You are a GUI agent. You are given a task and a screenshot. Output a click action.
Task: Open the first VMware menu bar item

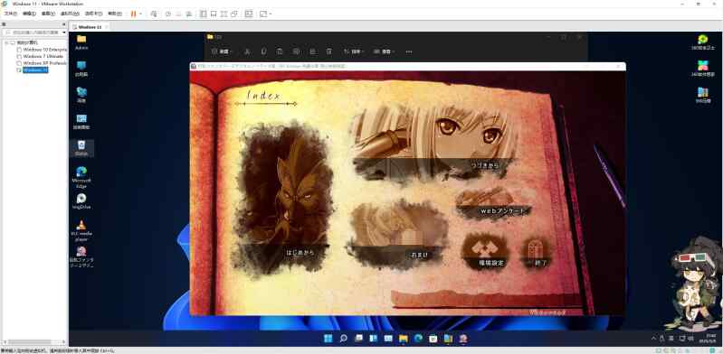(10, 14)
